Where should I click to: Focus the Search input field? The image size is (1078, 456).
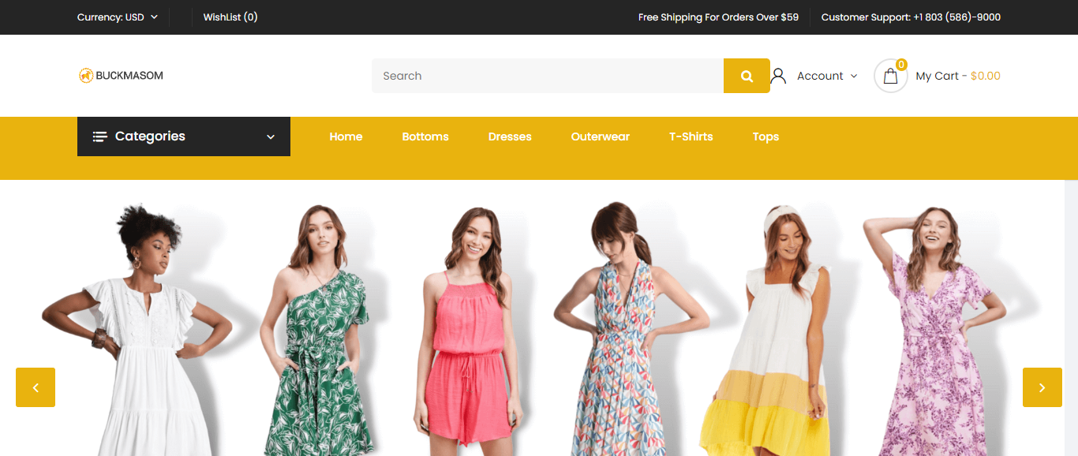tap(547, 76)
